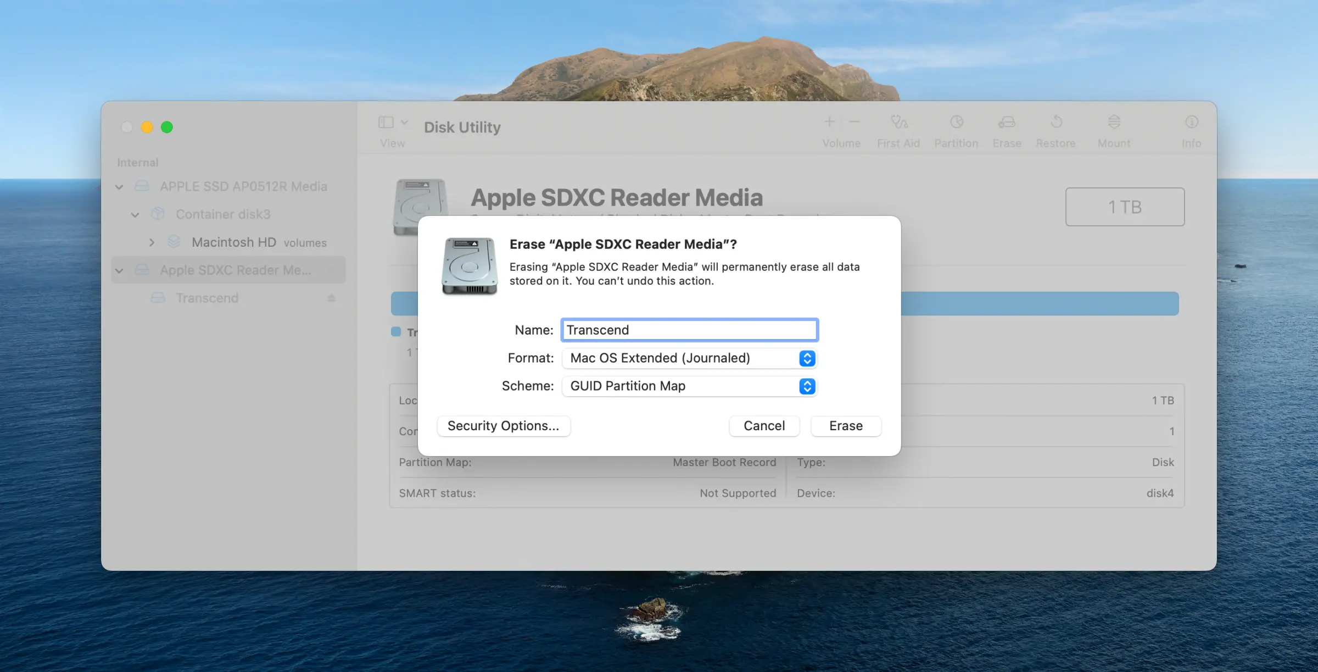Collapse Apple SDXC Reader Media item

coord(119,270)
